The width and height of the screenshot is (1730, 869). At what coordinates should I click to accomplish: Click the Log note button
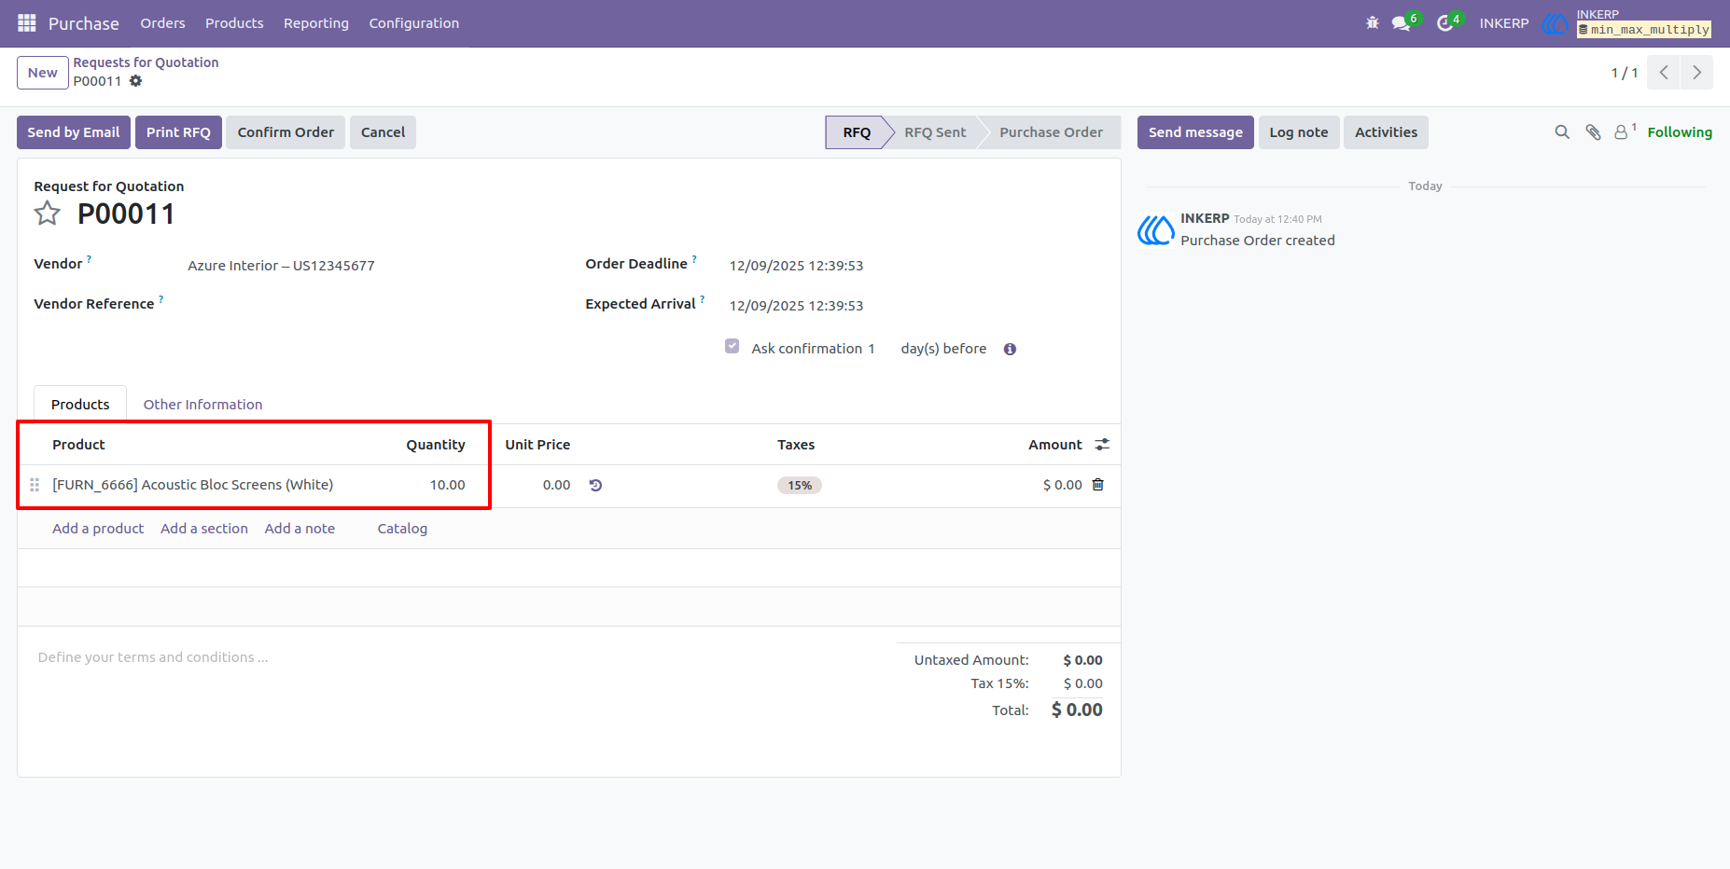coord(1299,132)
